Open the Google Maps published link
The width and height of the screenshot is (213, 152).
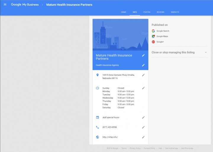162,36
